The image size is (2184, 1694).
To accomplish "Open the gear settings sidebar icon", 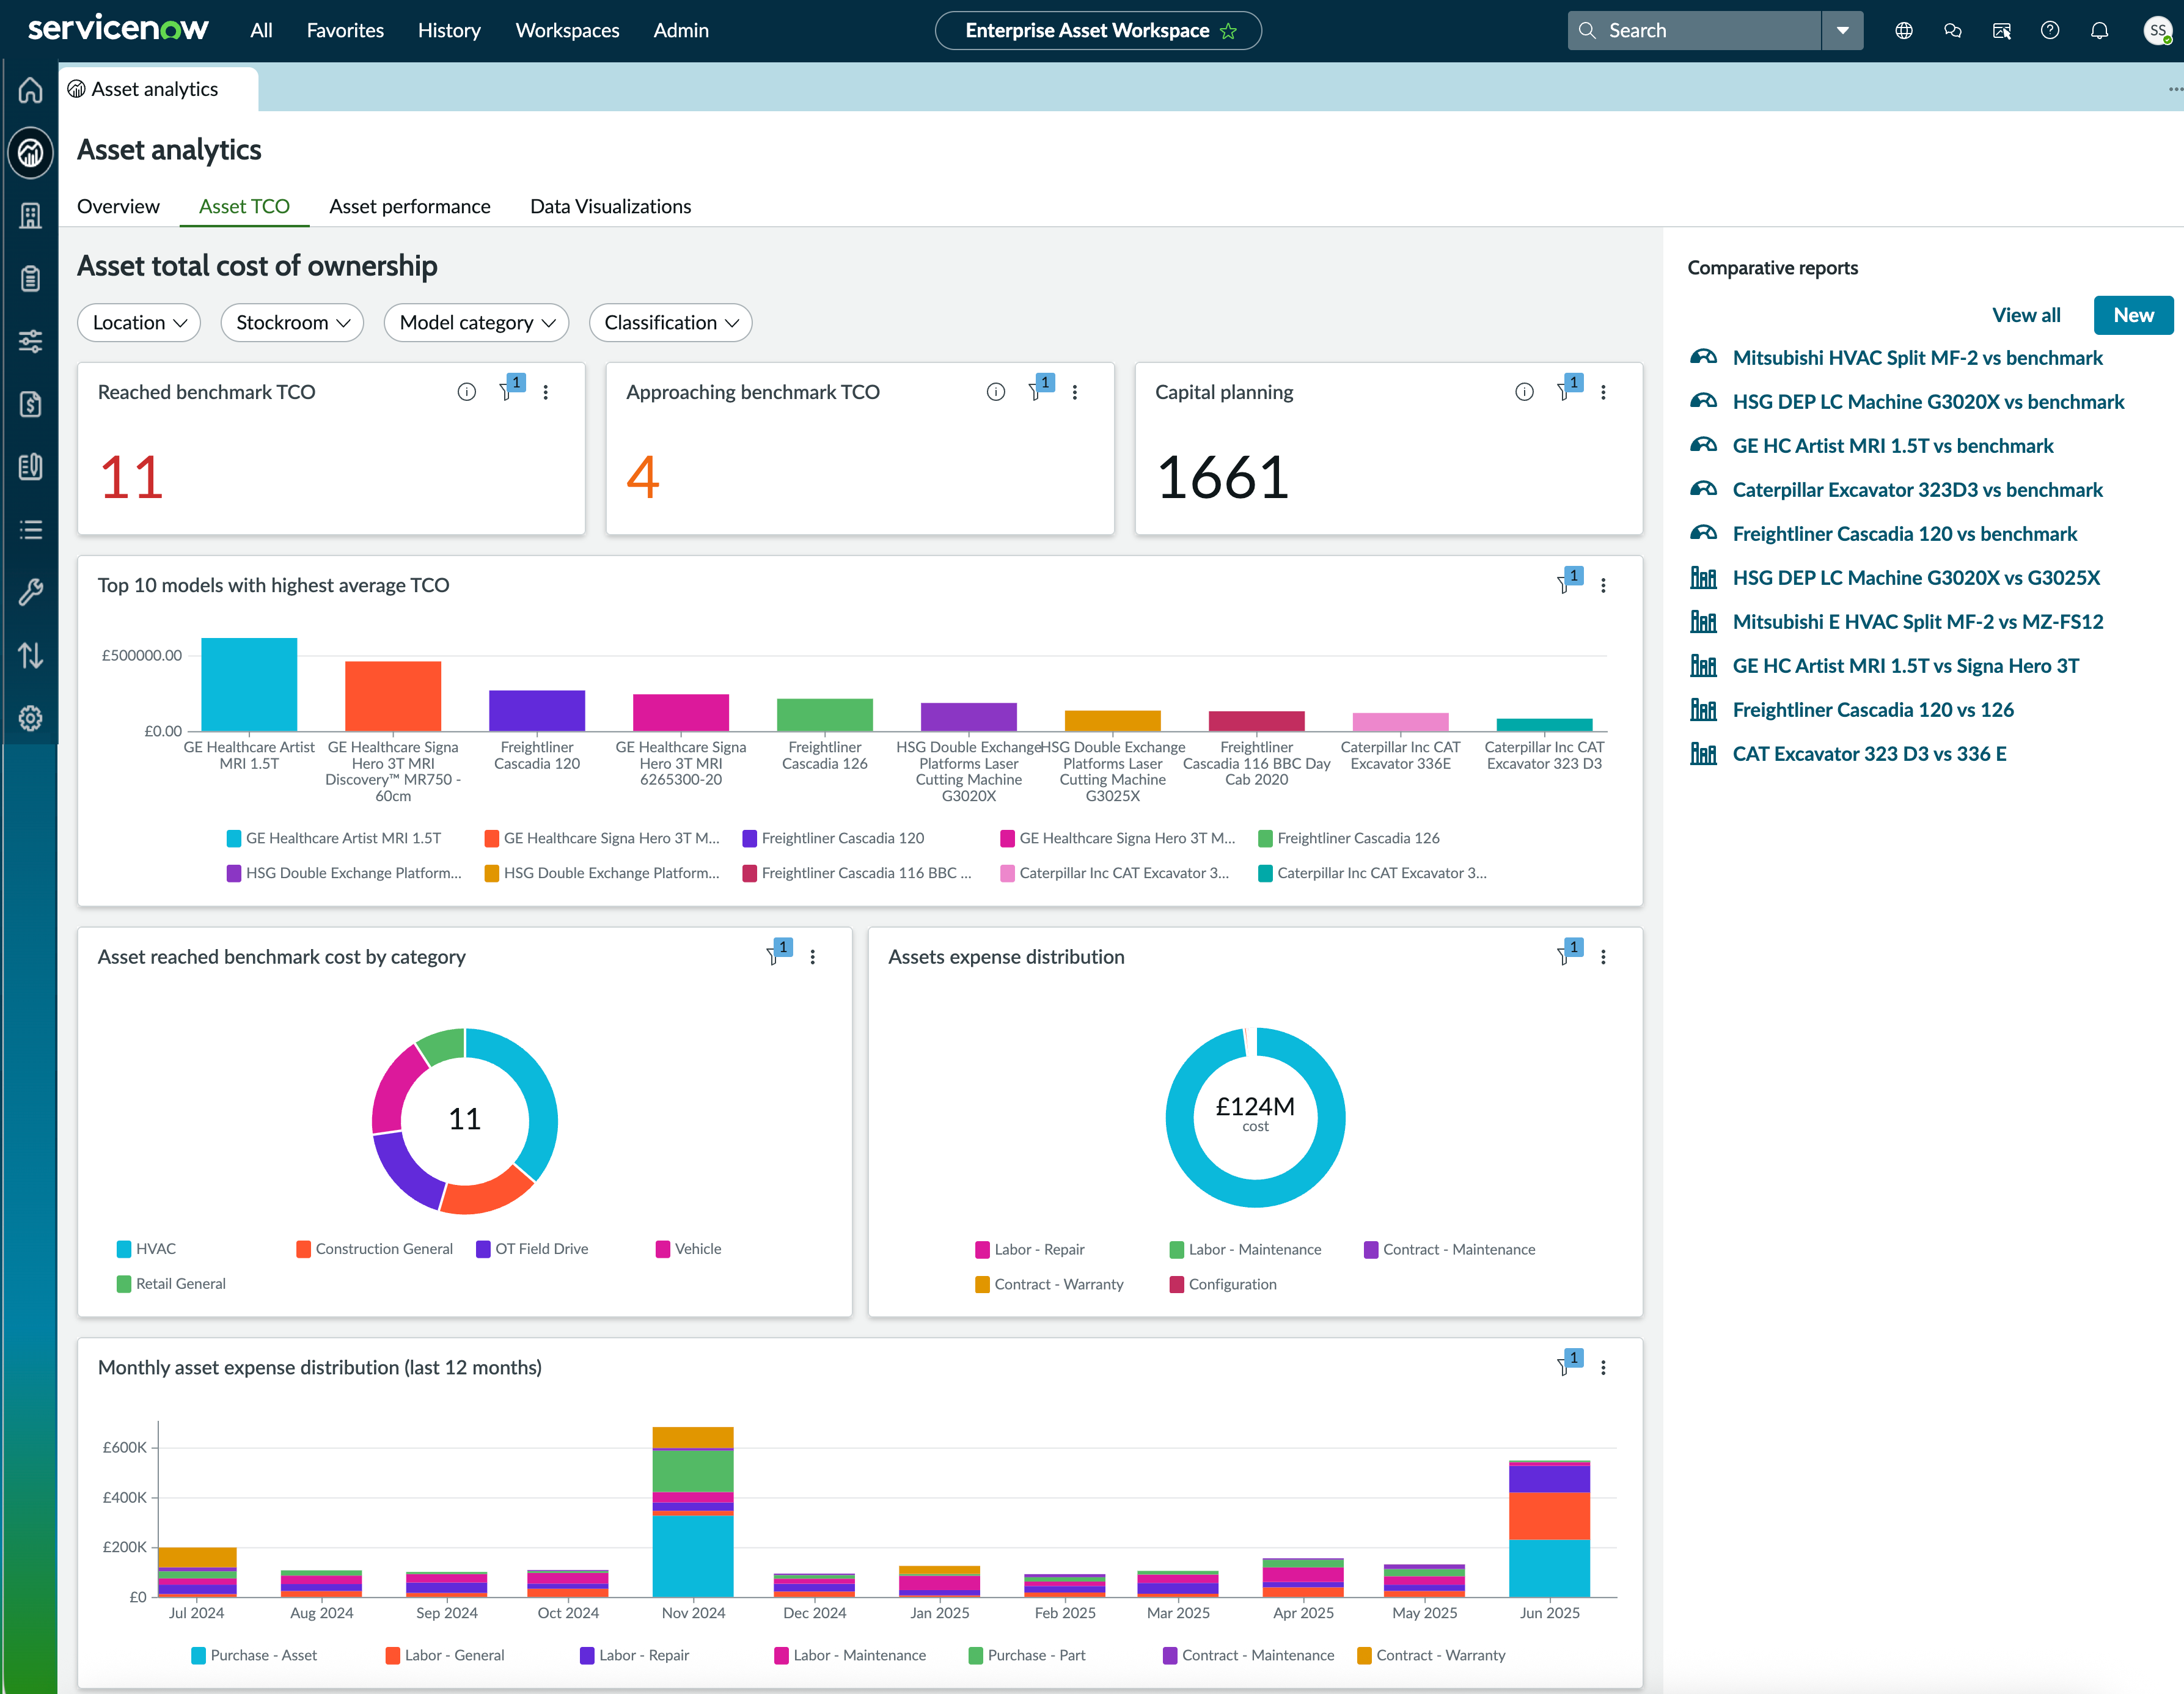I will 30,718.
